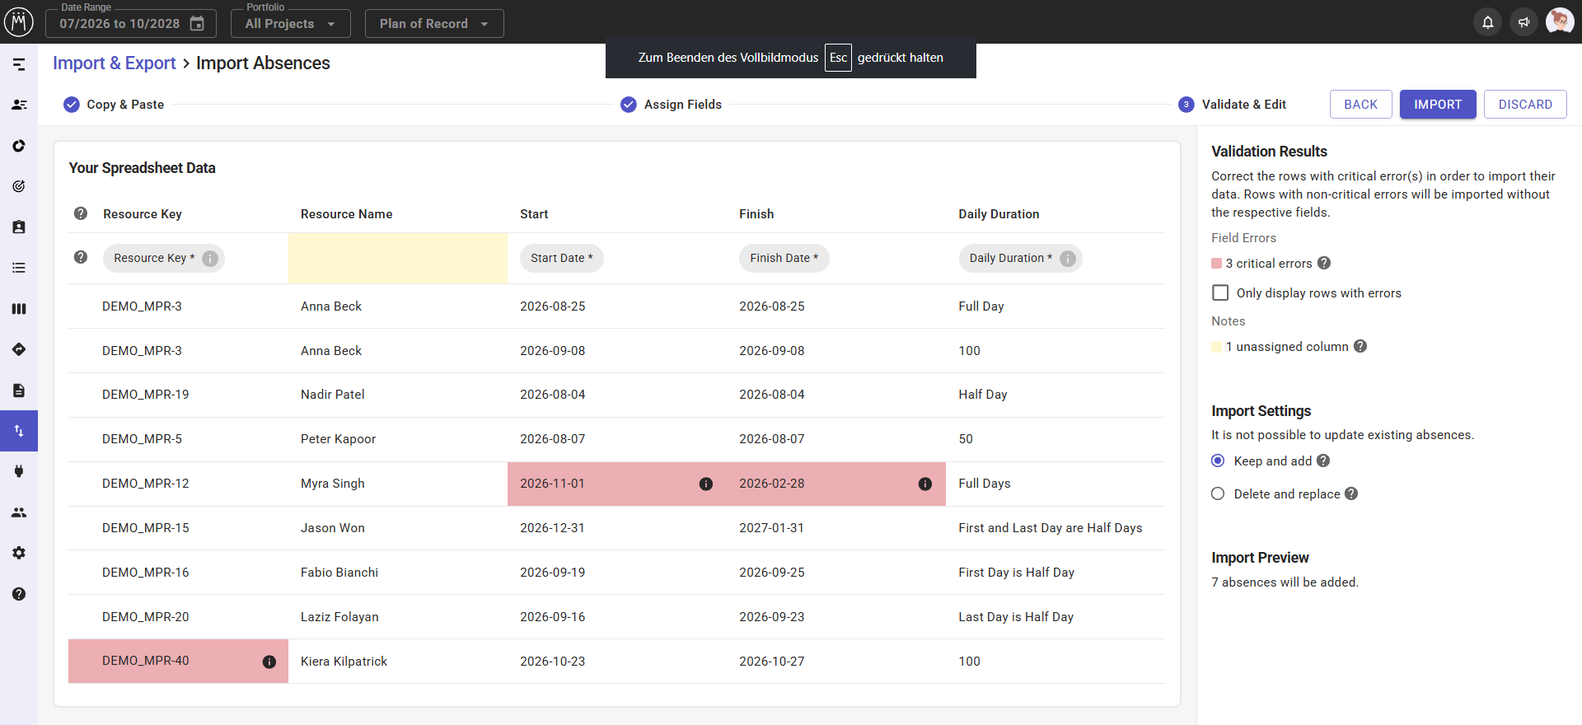The height and width of the screenshot is (725, 1582).
Task: Click the IMPORT button
Action: pyautogui.click(x=1438, y=105)
